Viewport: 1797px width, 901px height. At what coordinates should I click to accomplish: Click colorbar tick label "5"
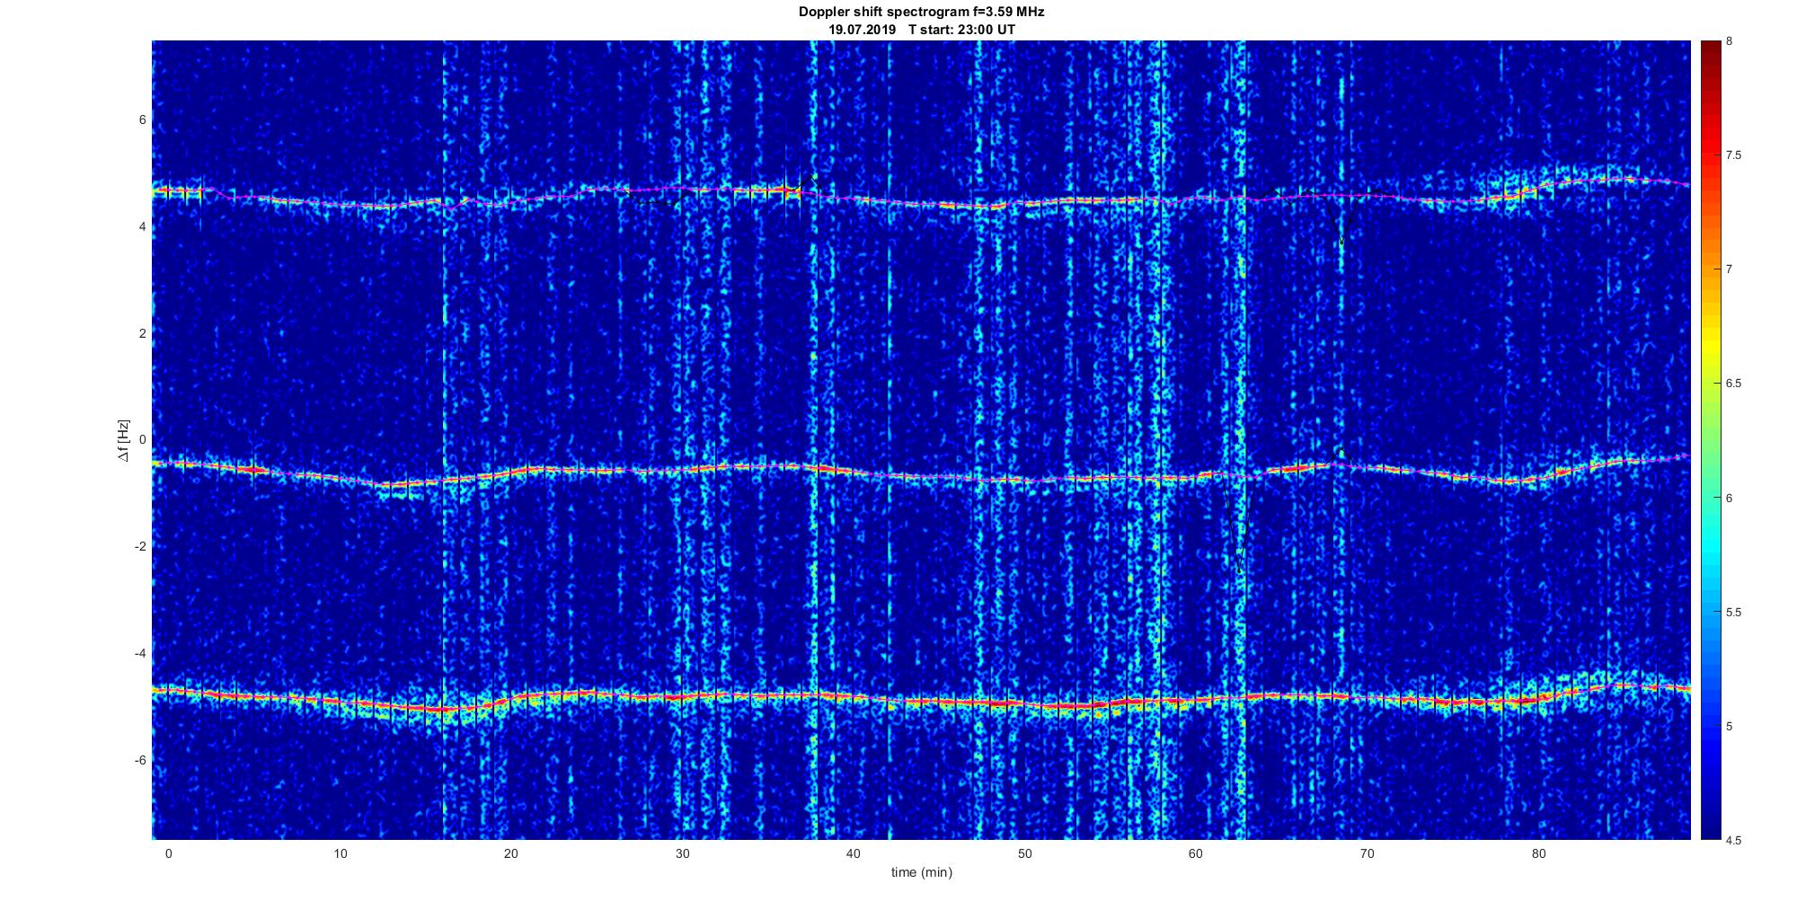pyautogui.click(x=1729, y=726)
